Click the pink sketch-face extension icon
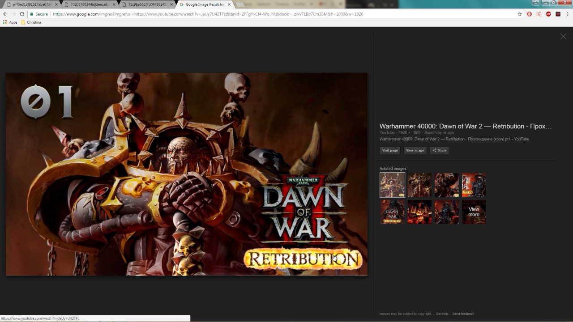573x322 pixels. point(539,14)
